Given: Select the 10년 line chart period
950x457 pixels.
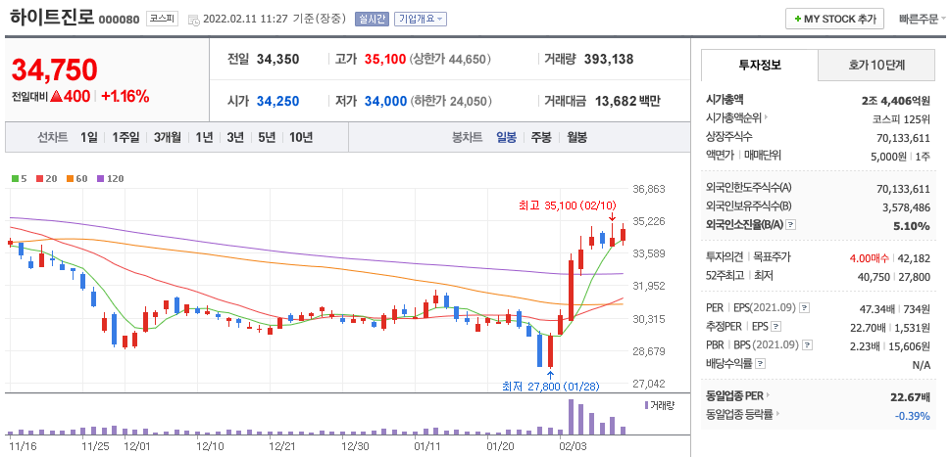Looking at the screenshot, I should [301, 137].
